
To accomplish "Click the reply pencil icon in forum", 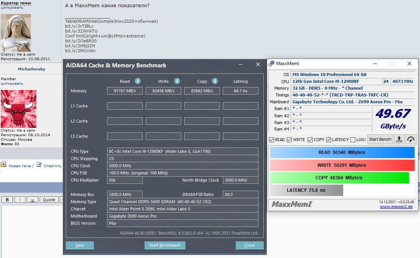I will point(39,164).
